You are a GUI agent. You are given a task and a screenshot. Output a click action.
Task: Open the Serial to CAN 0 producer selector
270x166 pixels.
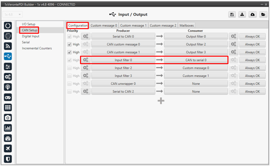(x=123, y=36)
